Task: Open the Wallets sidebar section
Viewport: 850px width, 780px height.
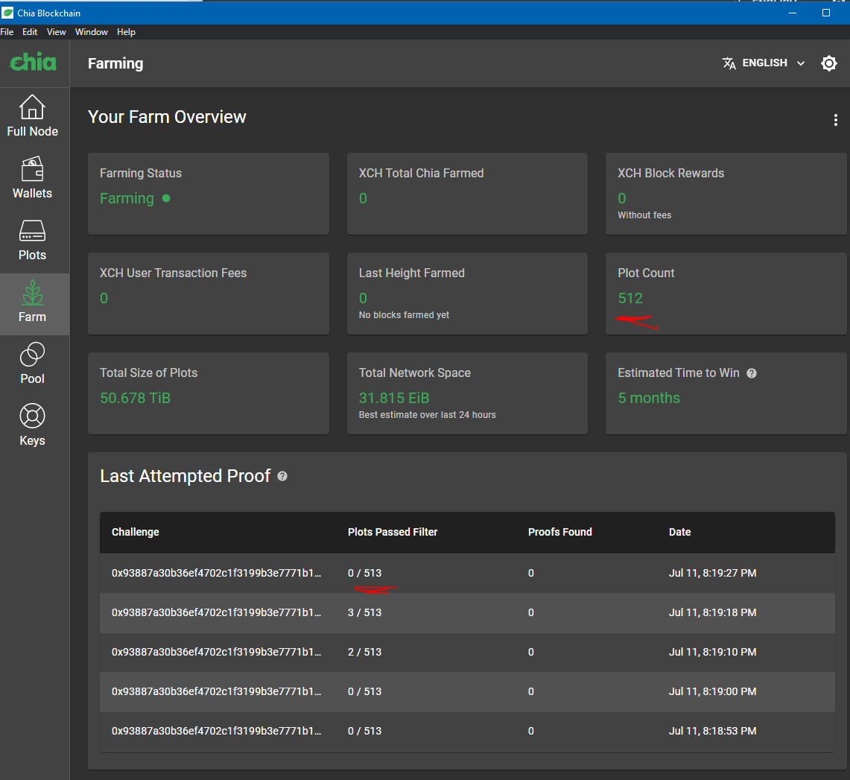Action: 33,178
